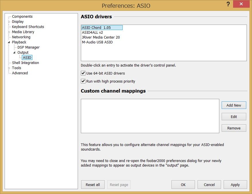Disable Run with high process priority
Image resolution: width=252 pixels, height=194 pixels.
pos(83,81)
